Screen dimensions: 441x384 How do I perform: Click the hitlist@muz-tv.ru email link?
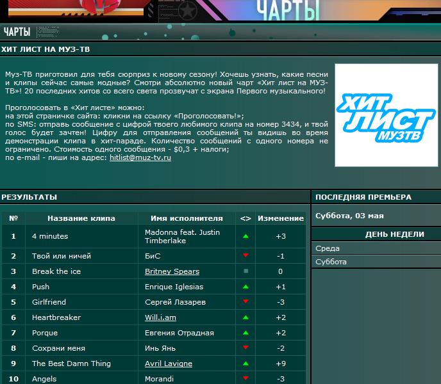[140, 157]
